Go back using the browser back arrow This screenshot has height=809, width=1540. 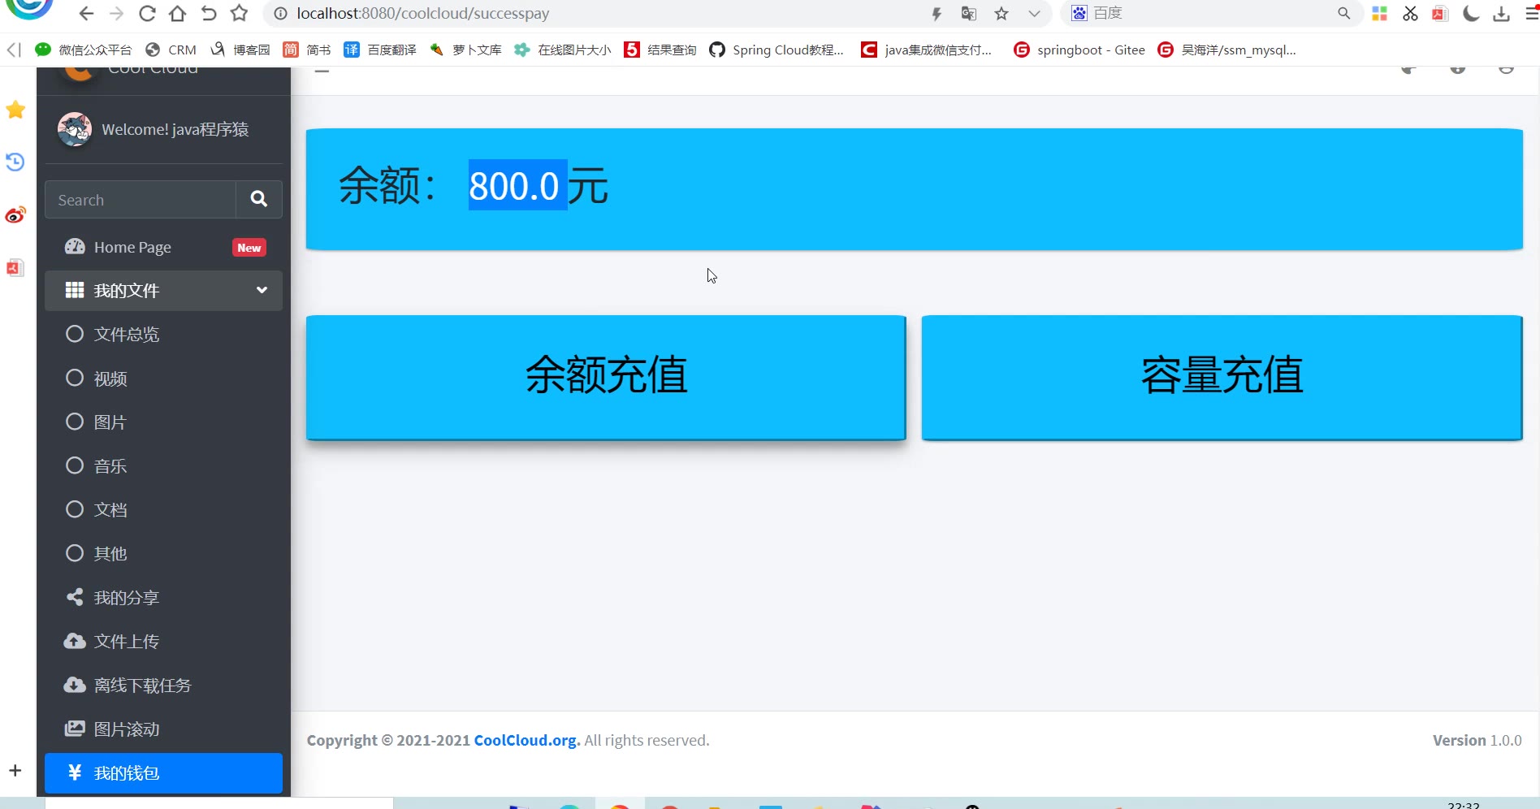(x=86, y=14)
